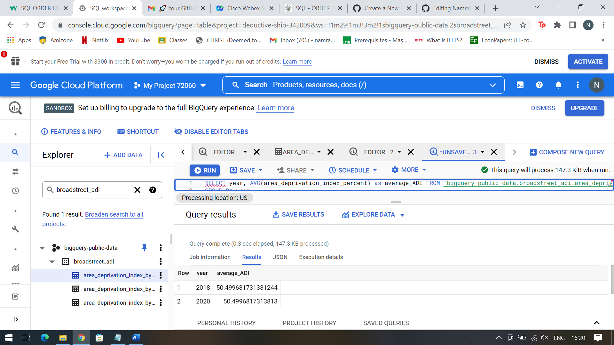Unpin the bigquery-public-data project
This screenshot has height=345, width=614.
point(144,248)
